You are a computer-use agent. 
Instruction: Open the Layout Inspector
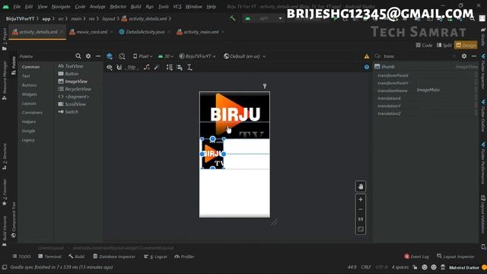(x=455, y=256)
